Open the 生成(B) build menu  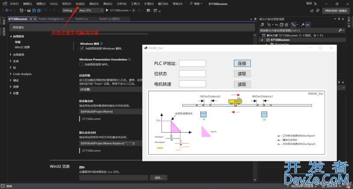(x=80, y=4)
